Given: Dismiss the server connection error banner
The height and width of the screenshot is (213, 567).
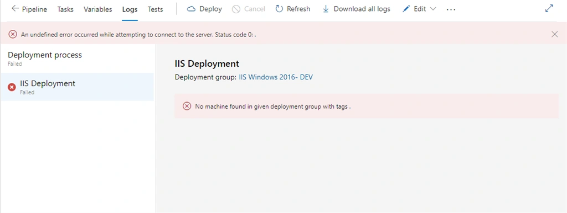Looking at the screenshot, I should click(554, 34).
